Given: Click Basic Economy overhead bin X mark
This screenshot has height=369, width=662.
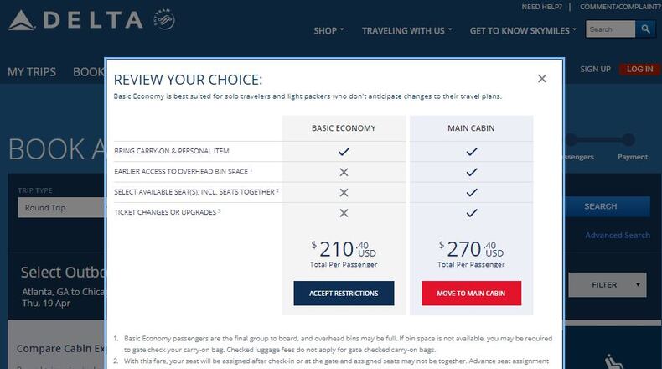Looking at the screenshot, I should (x=344, y=172).
